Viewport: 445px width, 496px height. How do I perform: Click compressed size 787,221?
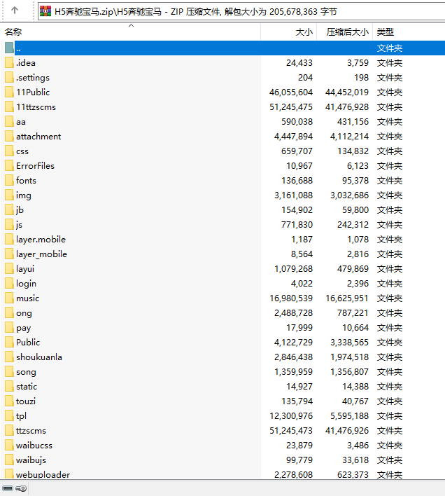coord(353,313)
